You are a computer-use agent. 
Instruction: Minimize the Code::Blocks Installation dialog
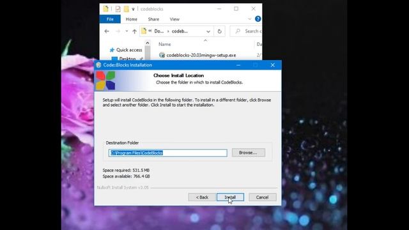pyautogui.click(x=238, y=65)
